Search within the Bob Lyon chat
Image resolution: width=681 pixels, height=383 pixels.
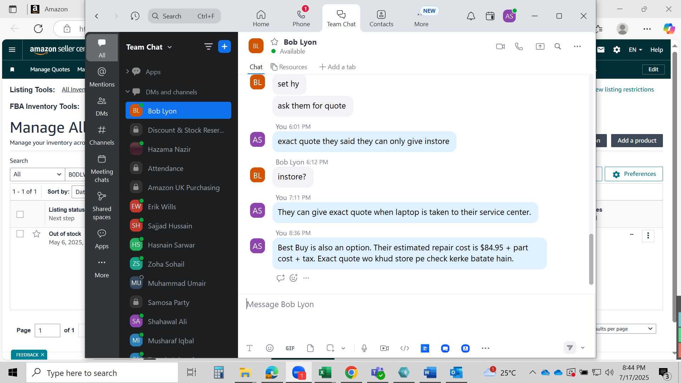tap(558, 46)
